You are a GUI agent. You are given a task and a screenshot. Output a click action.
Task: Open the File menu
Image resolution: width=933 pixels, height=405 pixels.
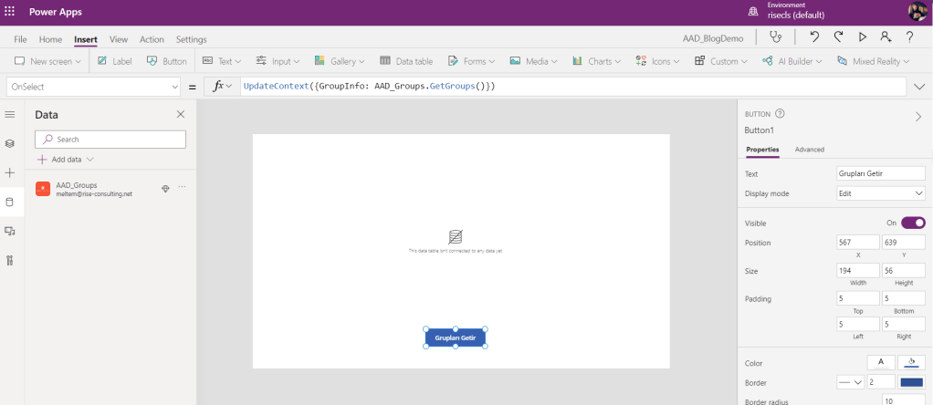pyautogui.click(x=20, y=39)
